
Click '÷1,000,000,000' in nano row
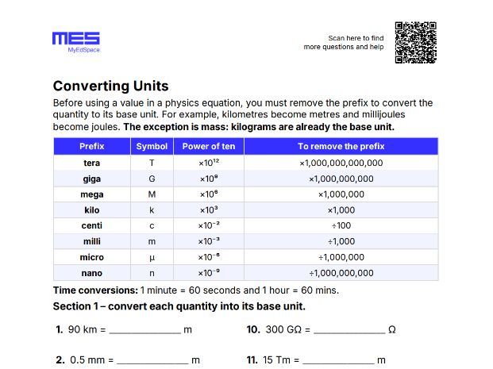[x=341, y=273]
